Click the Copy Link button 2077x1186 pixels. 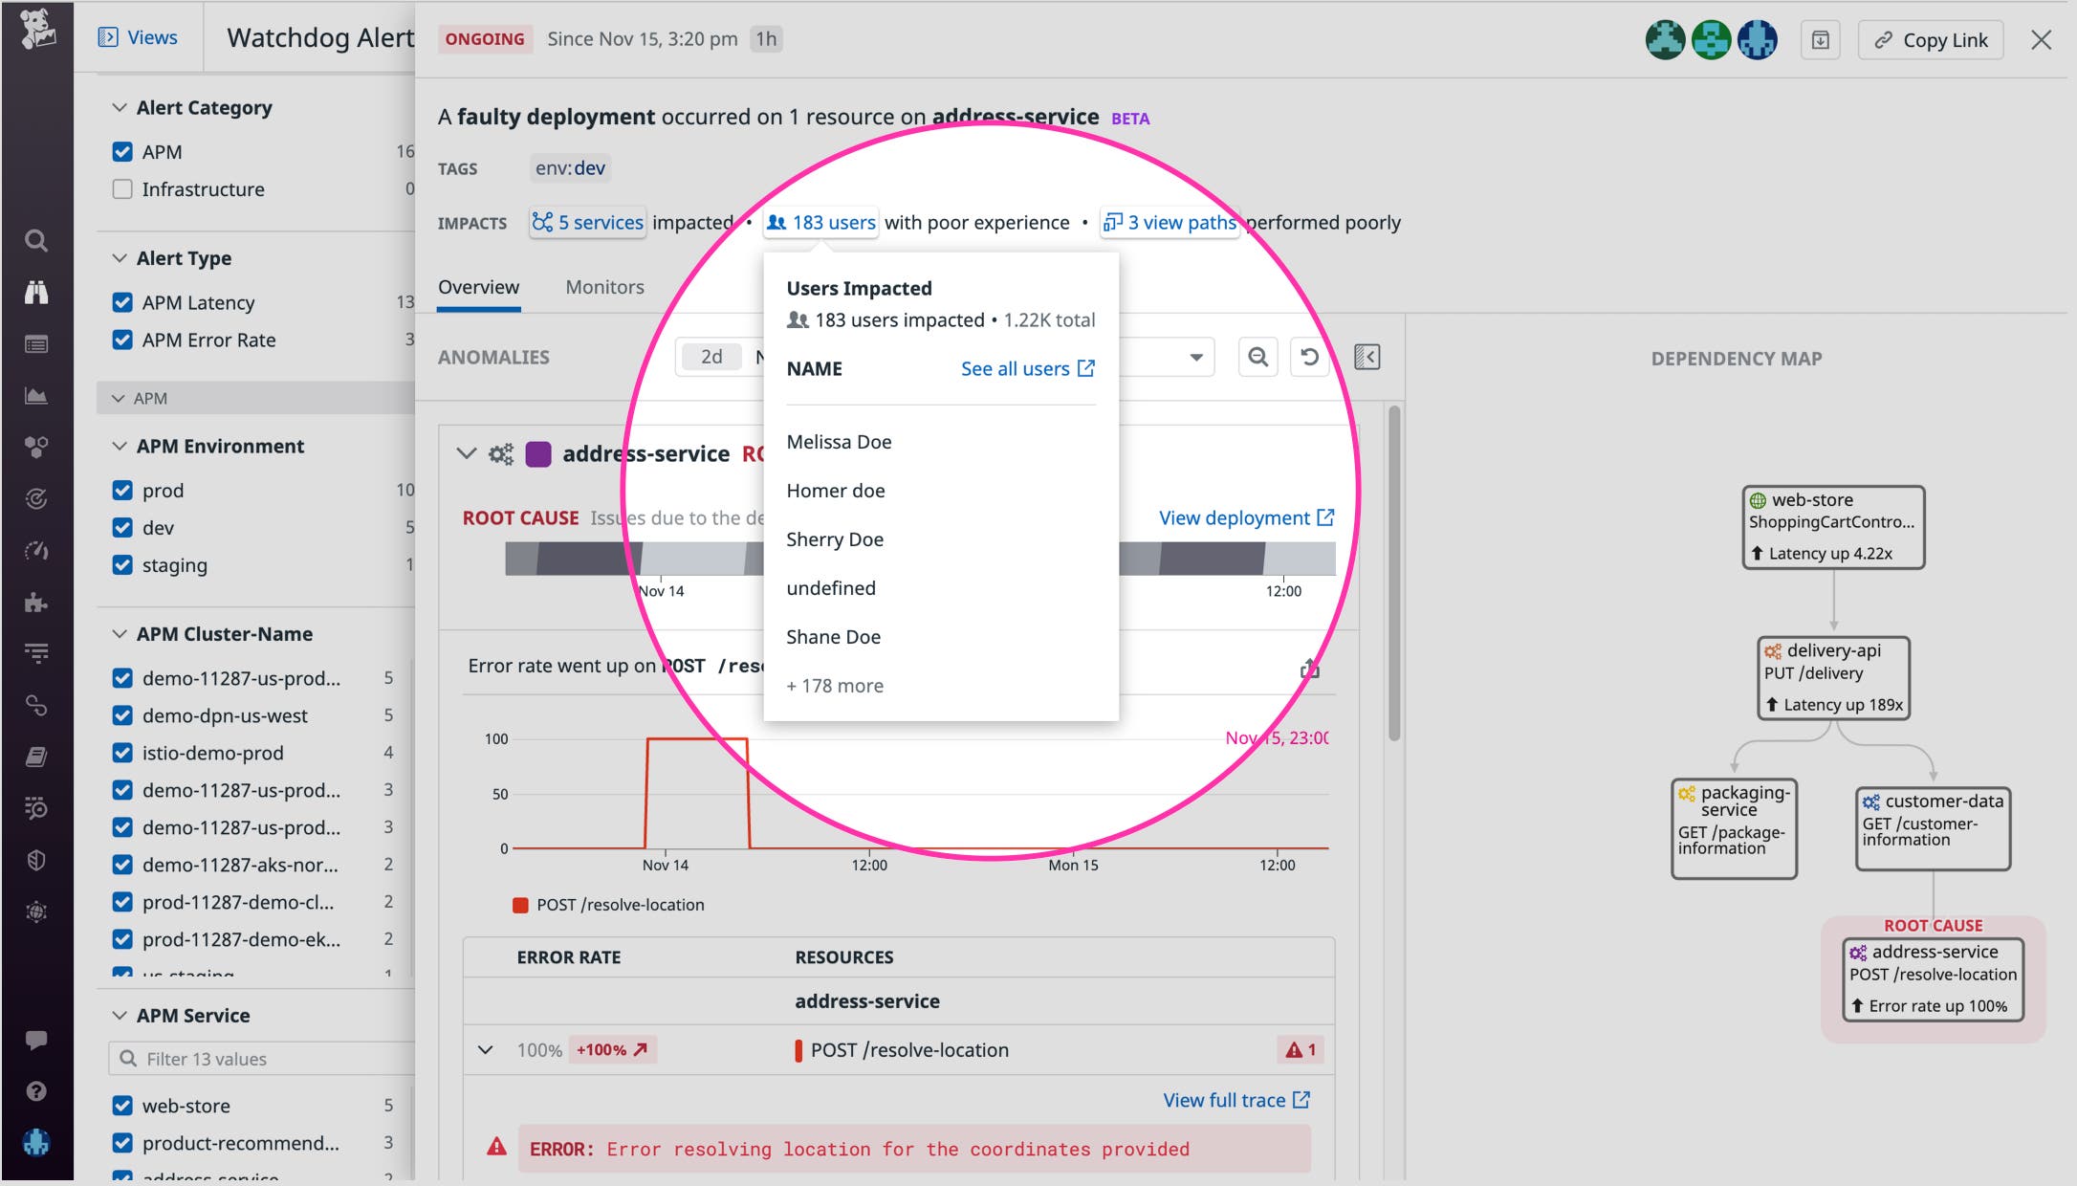click(x=1930, y=39)
